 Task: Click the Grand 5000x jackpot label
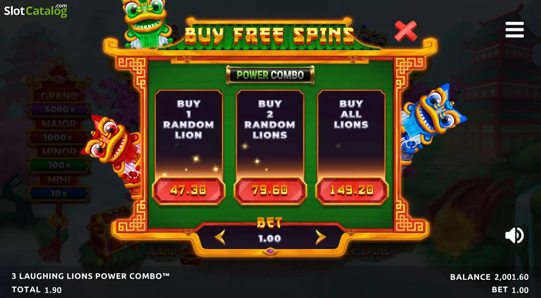pyautogui.click(x=59, y=103)
